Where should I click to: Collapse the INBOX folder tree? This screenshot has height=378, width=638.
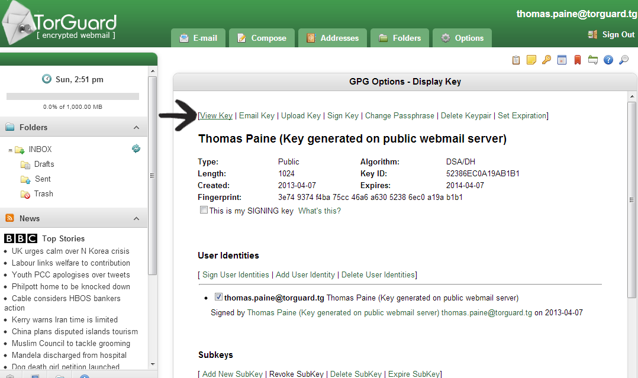tap(11, 150)
